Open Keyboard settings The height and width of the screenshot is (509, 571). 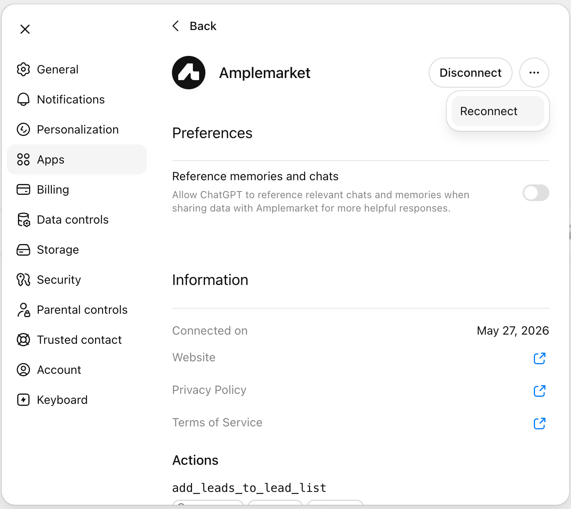(77, 400)
